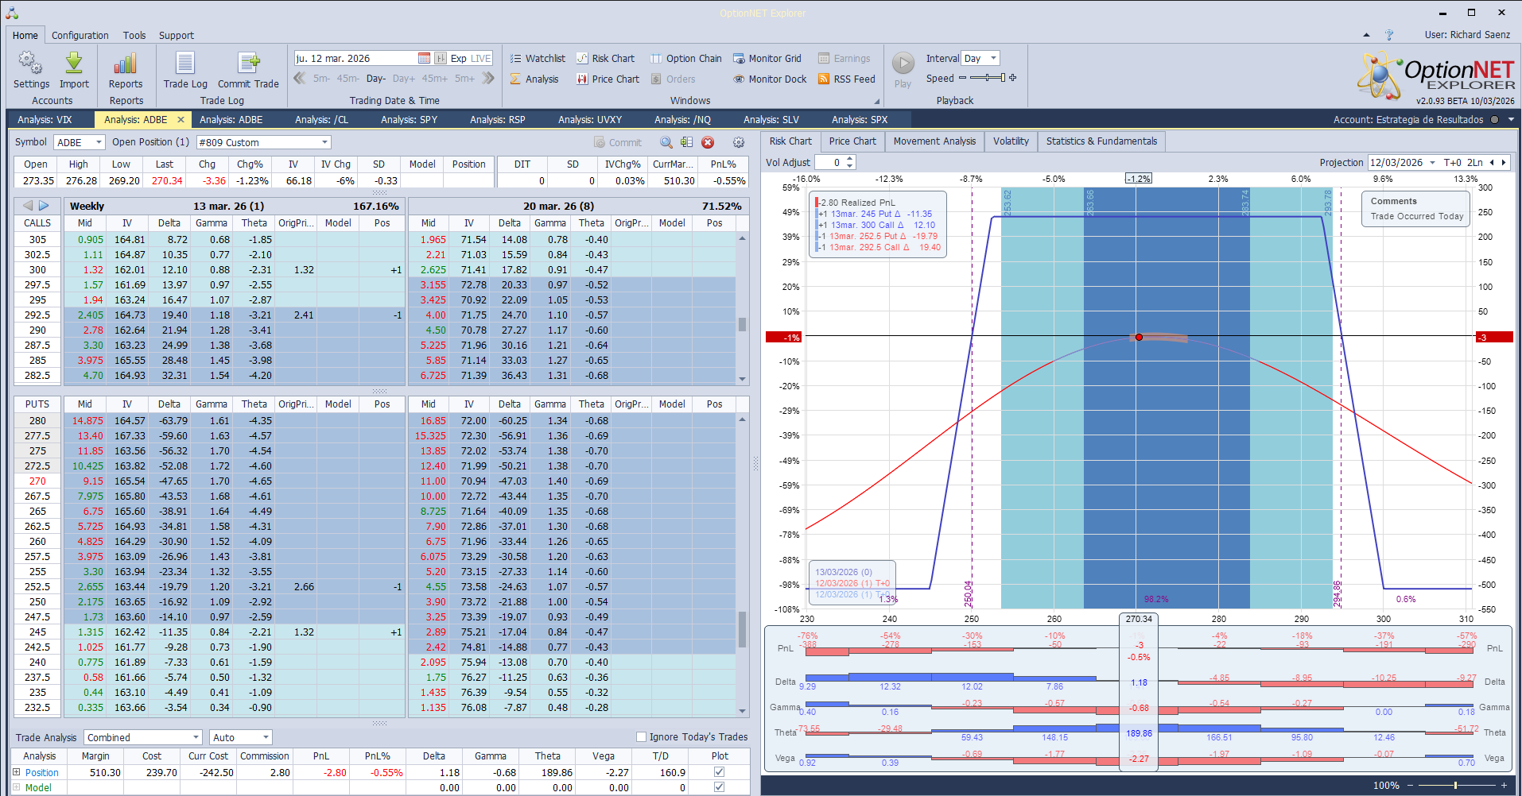Open the Account dropdown arrow
Screen dimensions: 1522x796
tap(1511, 119)
